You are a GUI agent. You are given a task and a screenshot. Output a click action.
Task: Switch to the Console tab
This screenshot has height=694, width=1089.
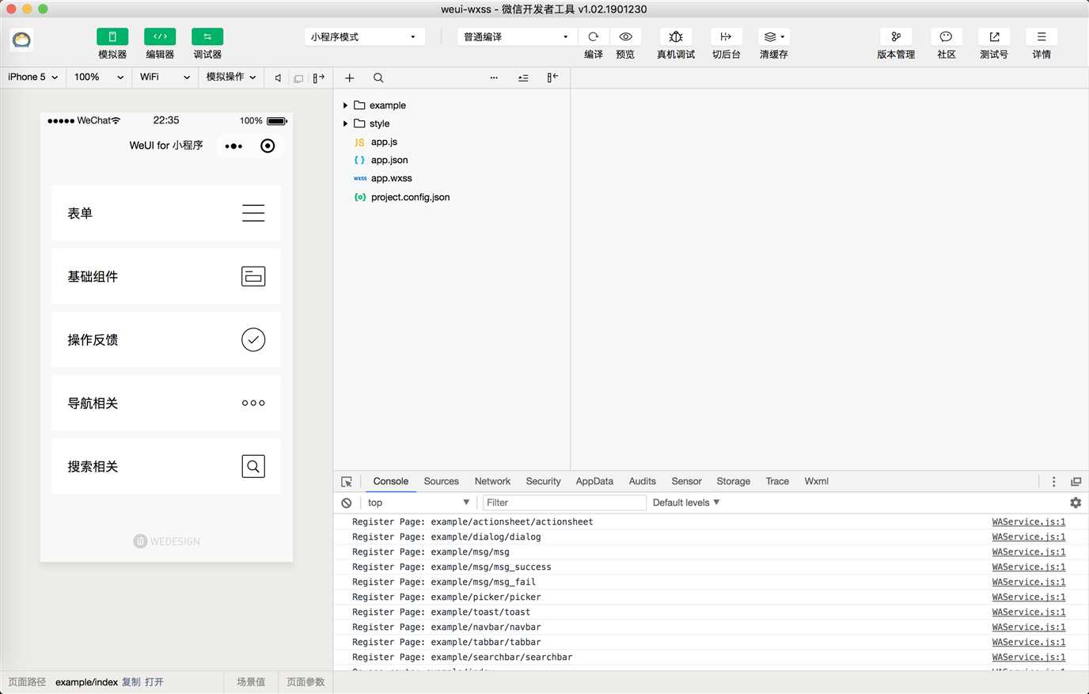[391, 481]
